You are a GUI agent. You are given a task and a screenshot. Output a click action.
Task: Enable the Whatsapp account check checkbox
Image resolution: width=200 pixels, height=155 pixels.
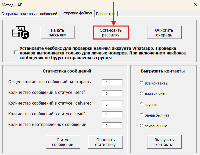[x=16, y=53]
